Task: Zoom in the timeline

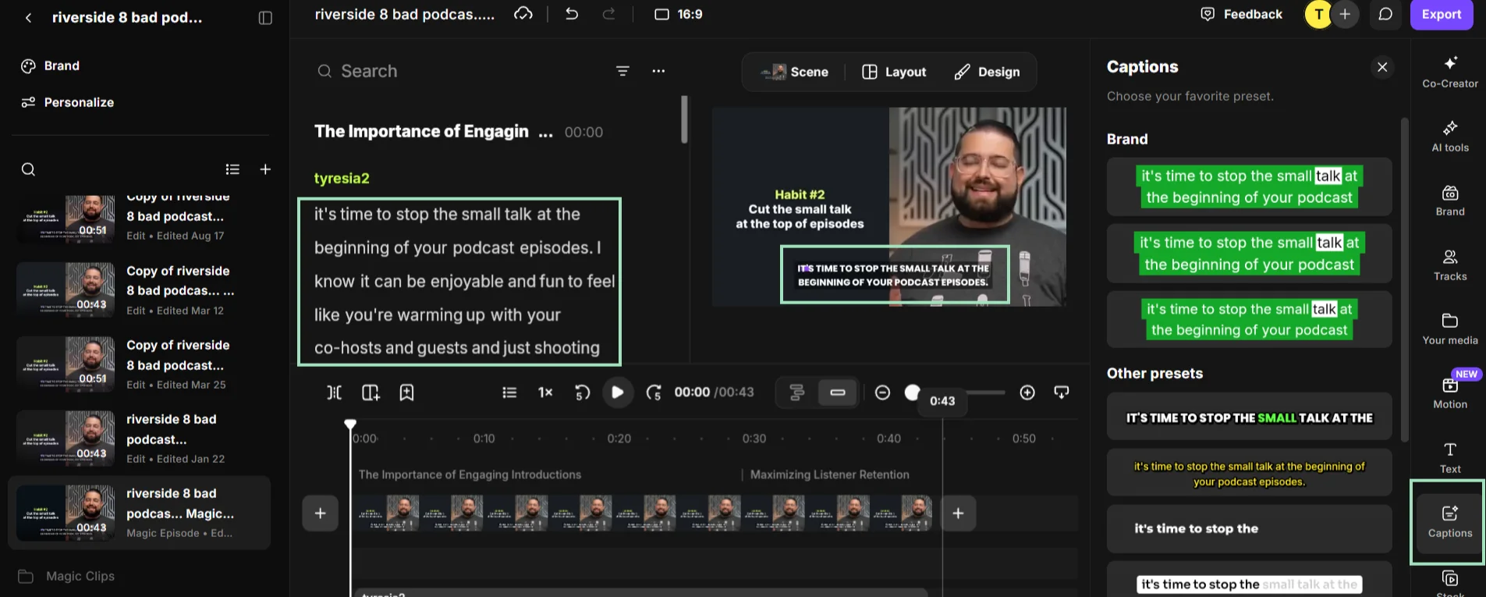Action: (x=1027, y=393)
